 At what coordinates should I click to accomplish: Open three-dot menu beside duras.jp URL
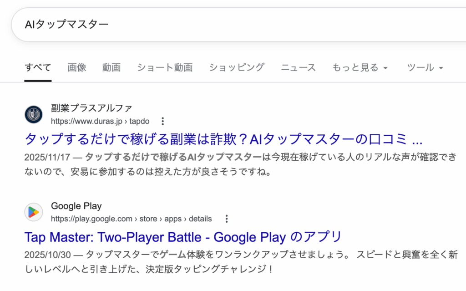click(x=163, y=121)
